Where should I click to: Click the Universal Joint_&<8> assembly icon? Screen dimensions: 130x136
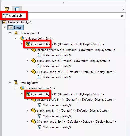[22, 38]
